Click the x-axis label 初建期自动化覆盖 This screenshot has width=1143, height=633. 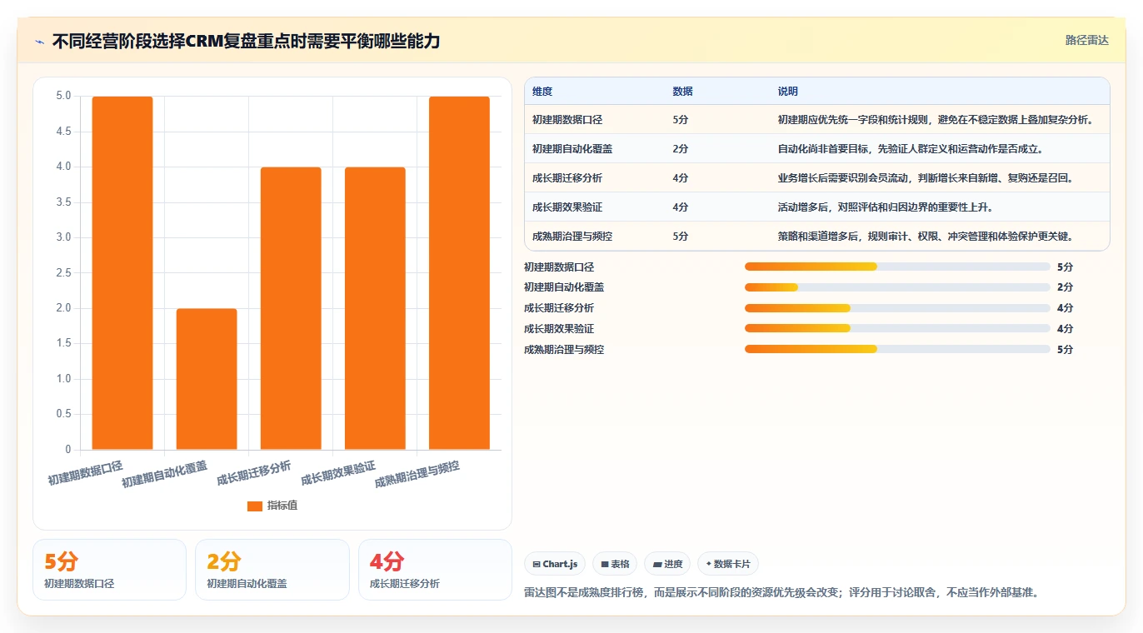(x=165, y=475)
